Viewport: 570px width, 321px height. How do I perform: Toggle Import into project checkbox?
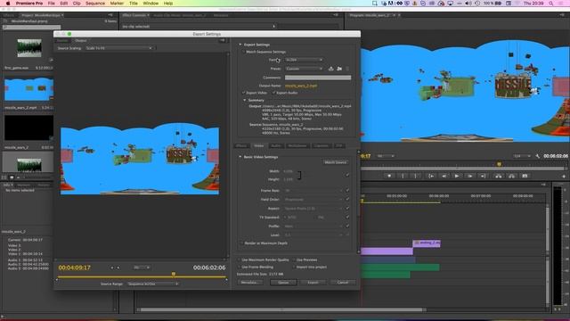pos(294,267)
